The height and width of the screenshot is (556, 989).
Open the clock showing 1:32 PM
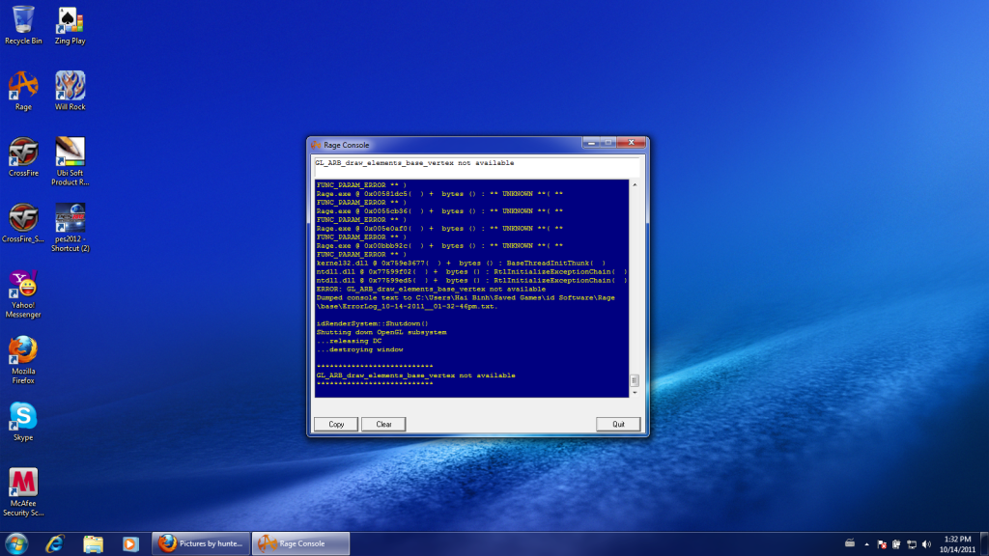tap(957, 544)
